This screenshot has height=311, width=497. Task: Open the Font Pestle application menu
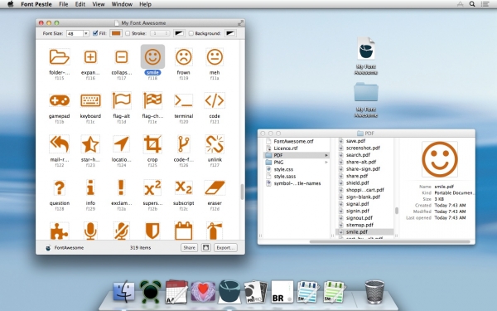[36, 4]
